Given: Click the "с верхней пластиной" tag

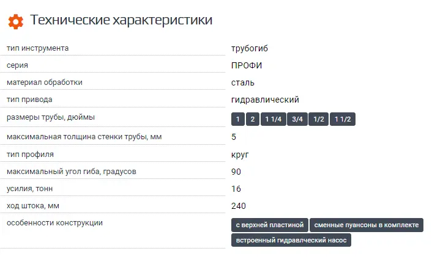Looking at the screenshot, I should pyautogui.click(x=269, y=225).
